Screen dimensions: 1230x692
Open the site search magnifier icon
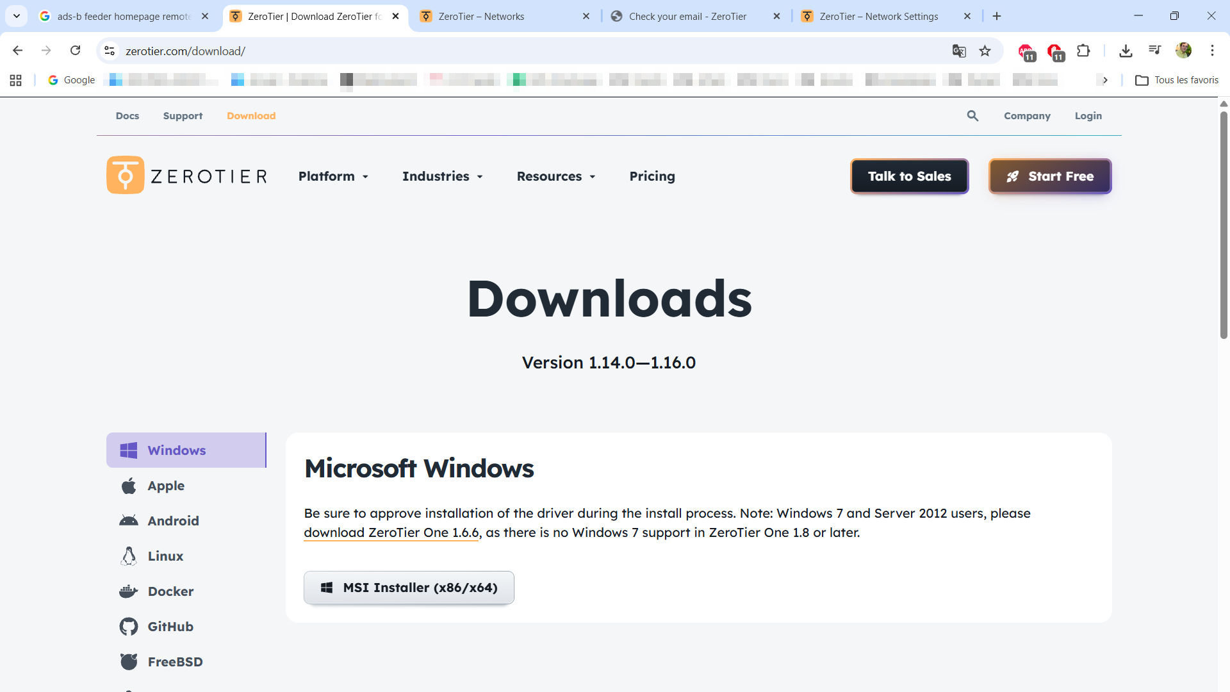point(972,116)
